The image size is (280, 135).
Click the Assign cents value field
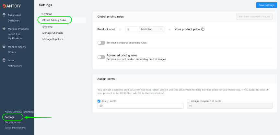click(140, 106)
